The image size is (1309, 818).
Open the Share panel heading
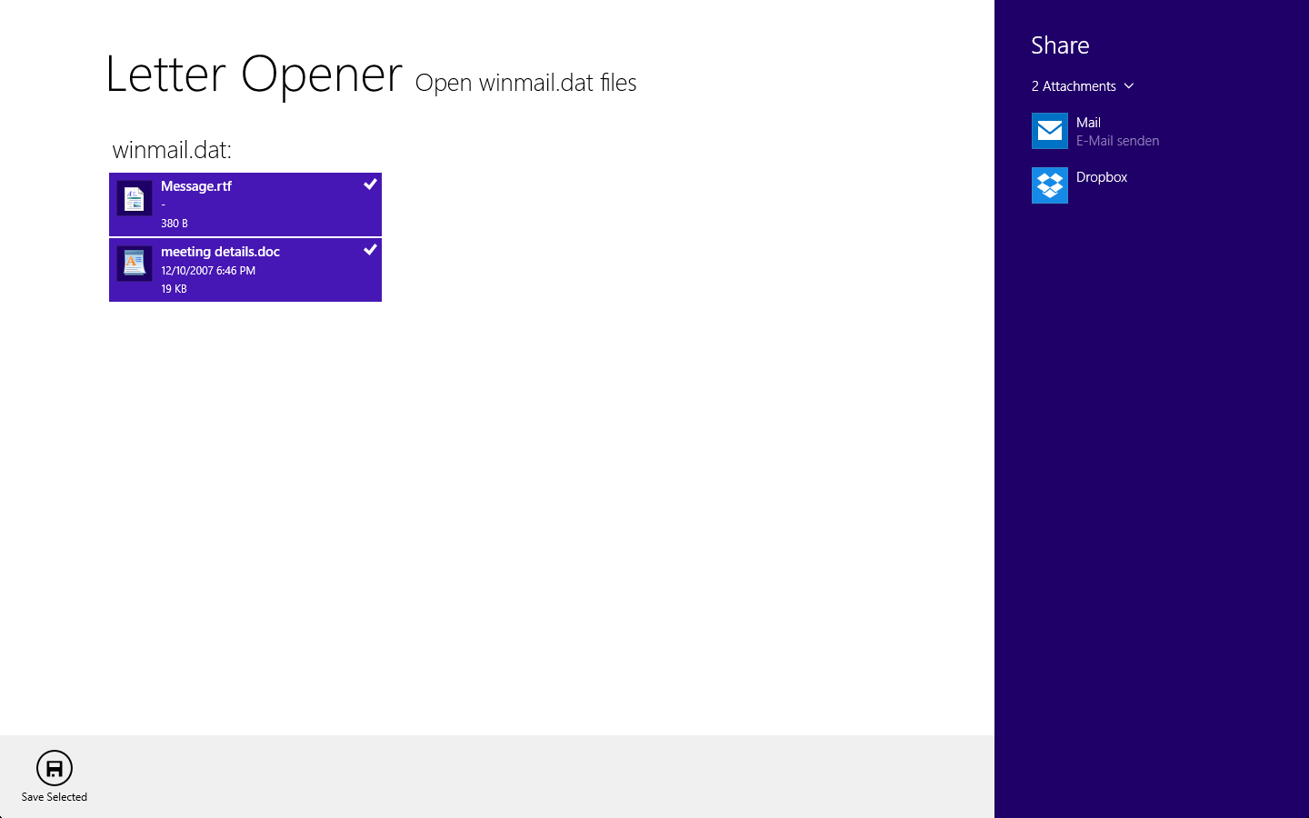coord(1060,45)
